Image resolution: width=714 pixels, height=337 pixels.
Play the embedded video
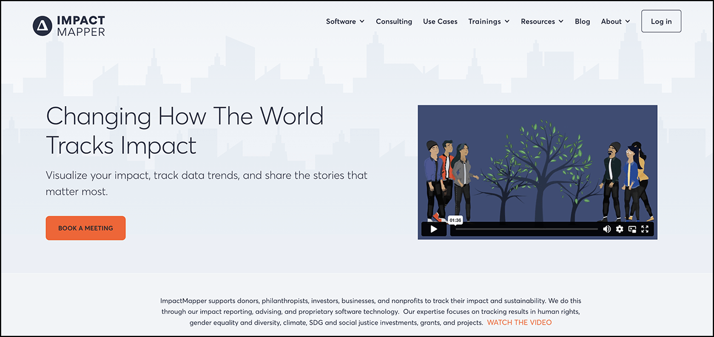click(433, 229)
